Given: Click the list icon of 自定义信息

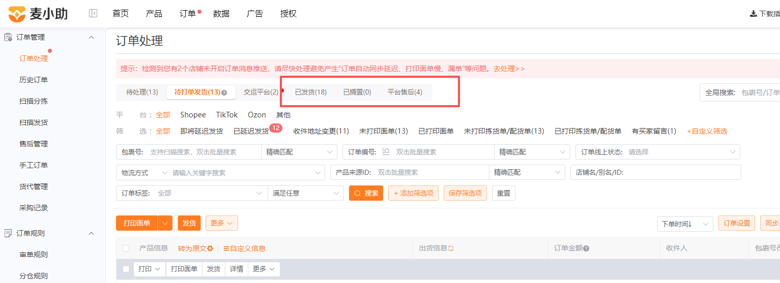Looking at the screenshot, I should [x=226, y=248].
